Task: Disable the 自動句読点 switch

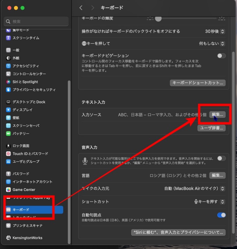Action: click(221, 215)
